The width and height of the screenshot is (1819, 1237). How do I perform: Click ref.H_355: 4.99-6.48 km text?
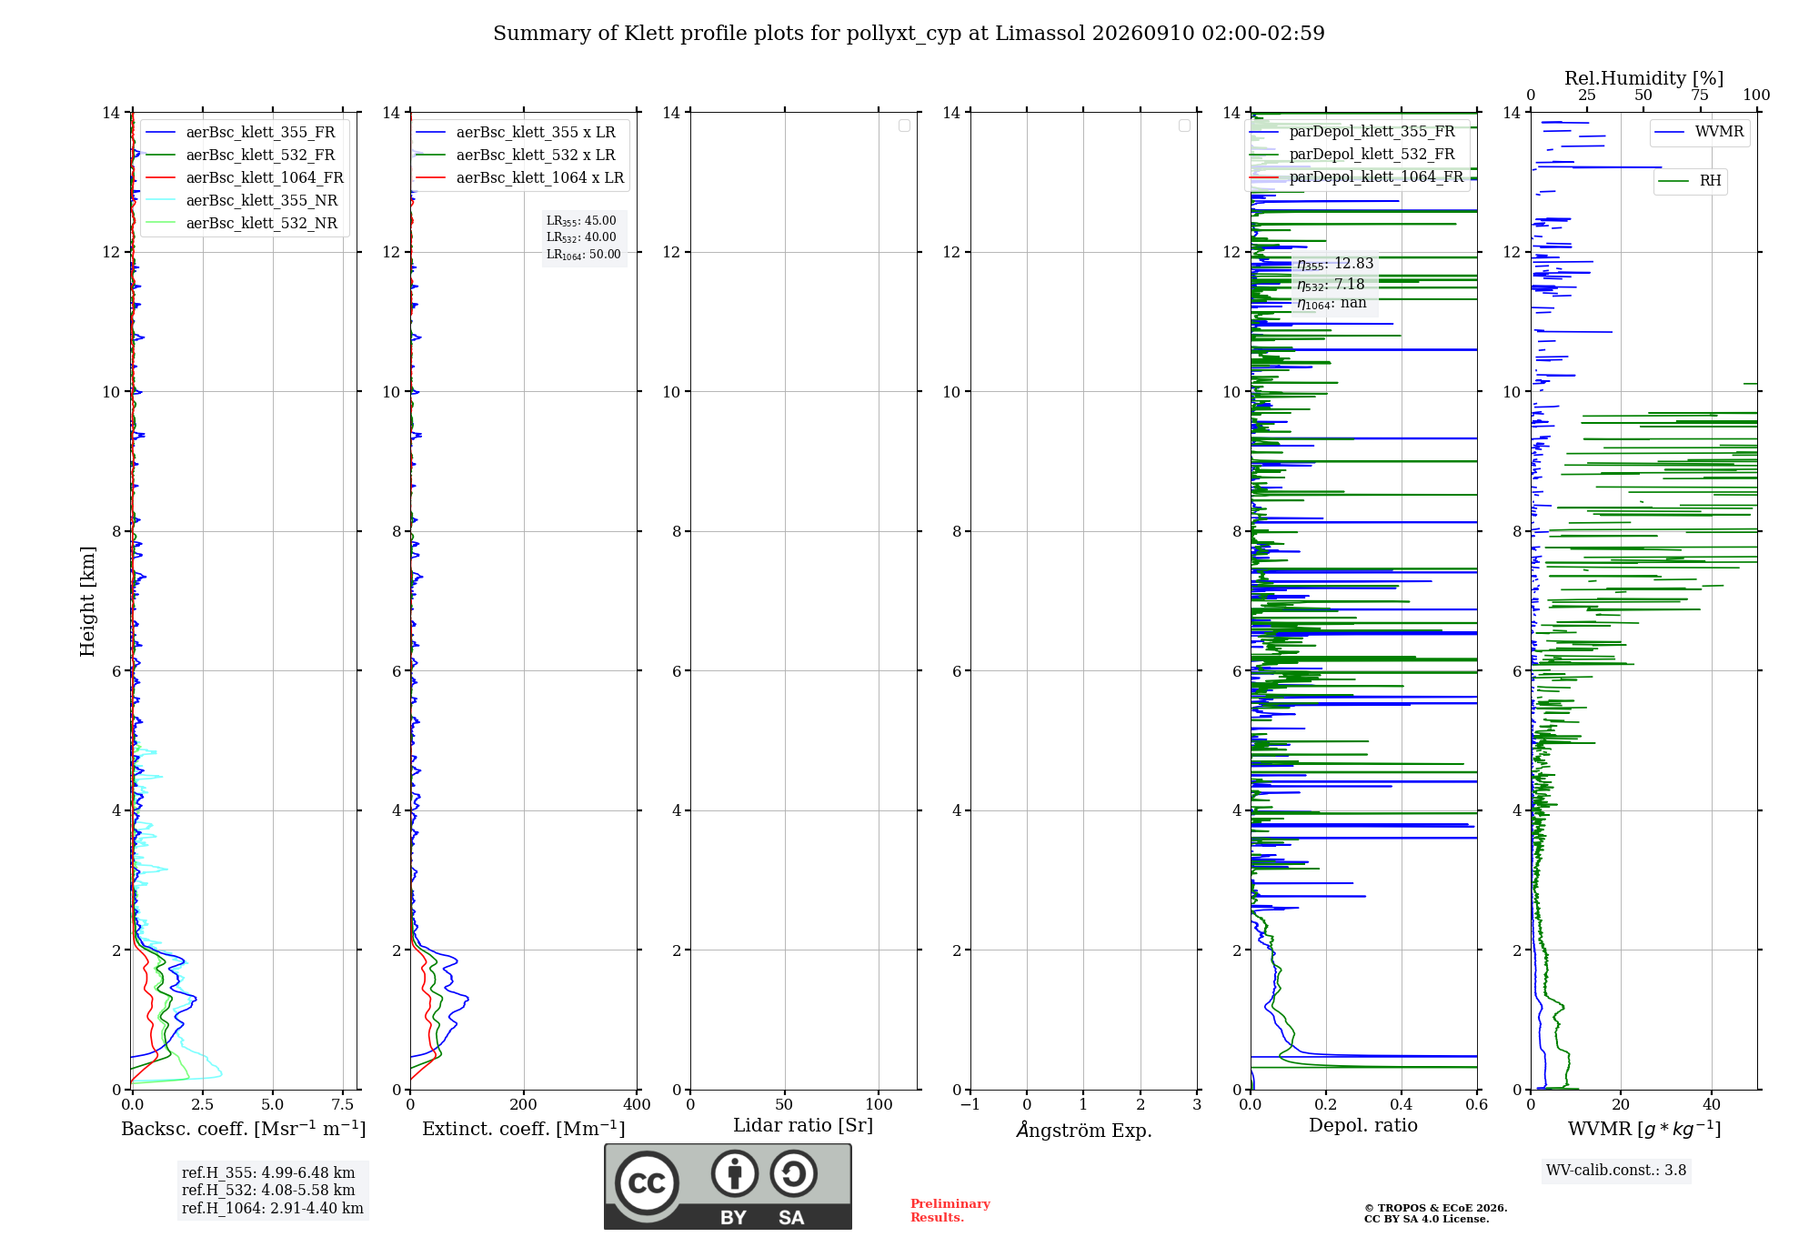(x=268, y=1173)
